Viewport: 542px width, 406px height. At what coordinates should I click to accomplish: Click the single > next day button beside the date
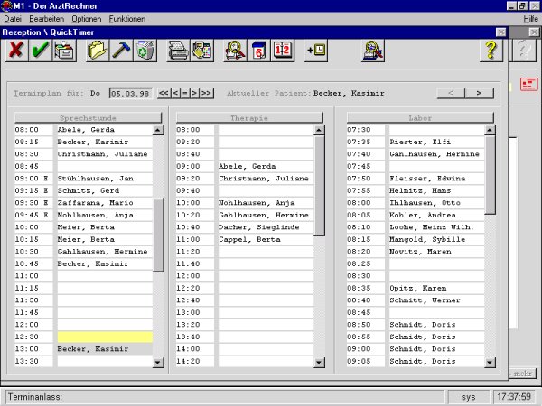(194, 93)
